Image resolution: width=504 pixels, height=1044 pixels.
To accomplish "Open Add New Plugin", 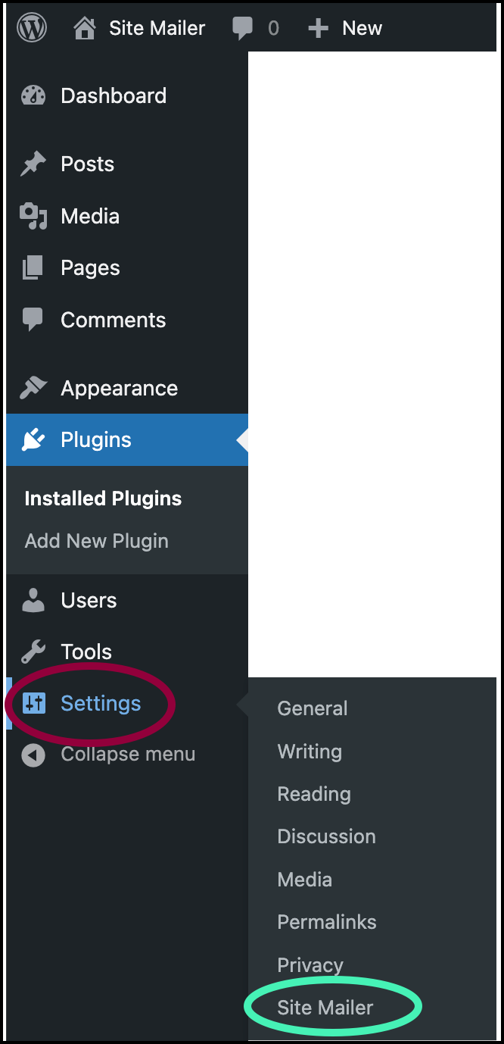I will [x=97, y=541].
